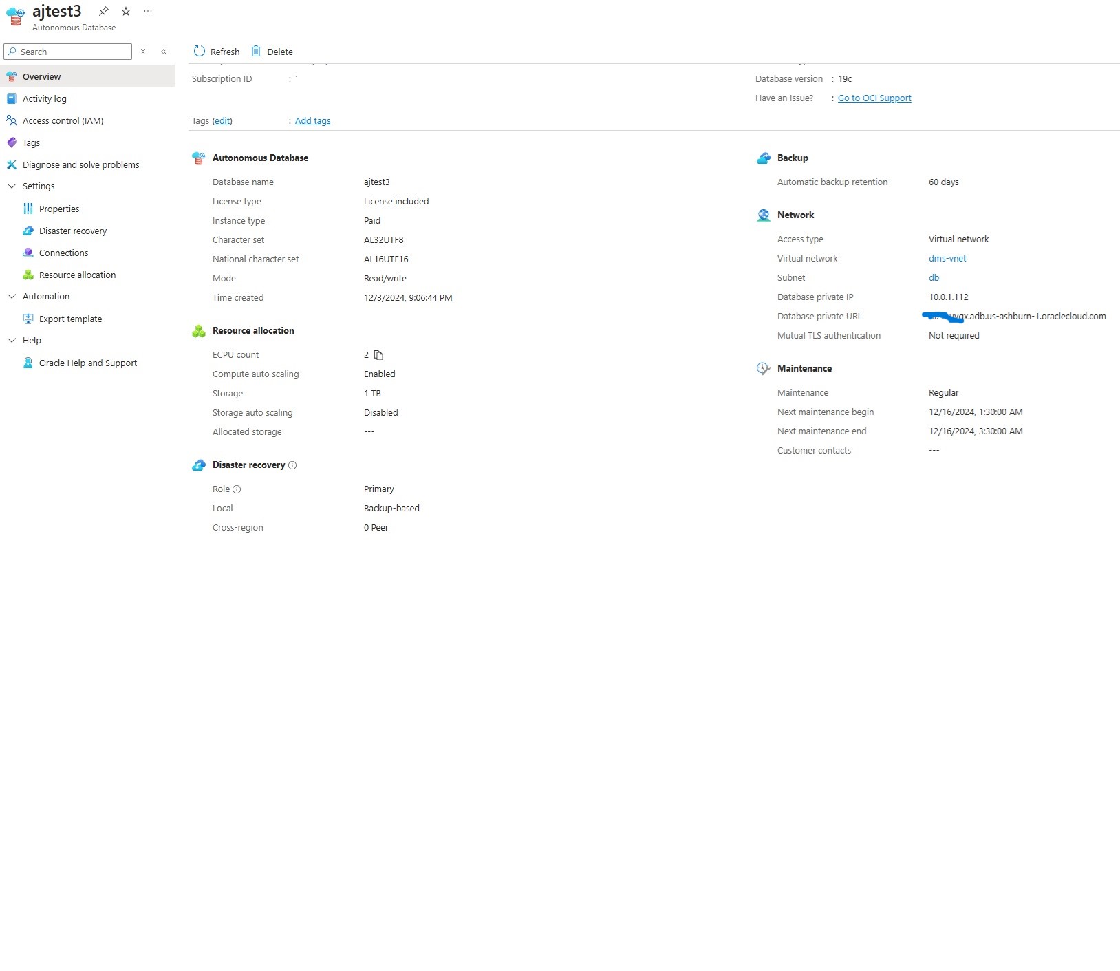Click the Diagnose and solve problems icon
This screenshot has height=971, width=1120.
click(12, 164)
